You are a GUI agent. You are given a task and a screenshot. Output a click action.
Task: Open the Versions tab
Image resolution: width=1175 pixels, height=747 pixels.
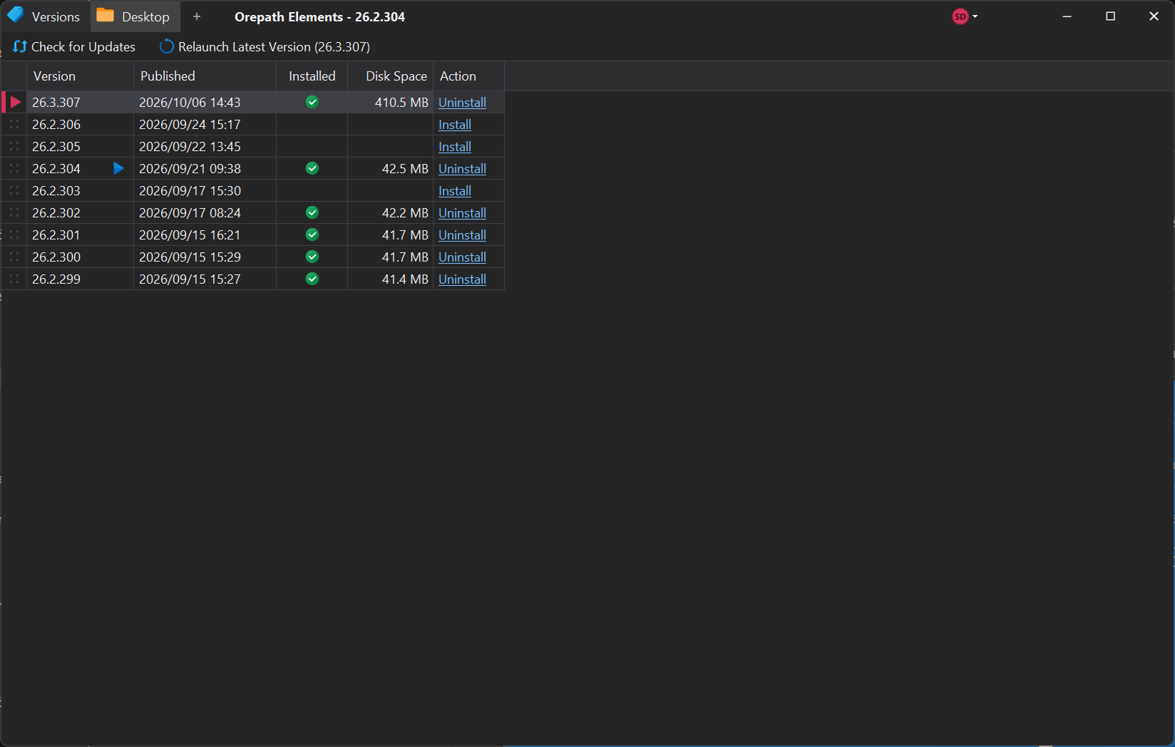pyautogui.click(x=44, y=16)
